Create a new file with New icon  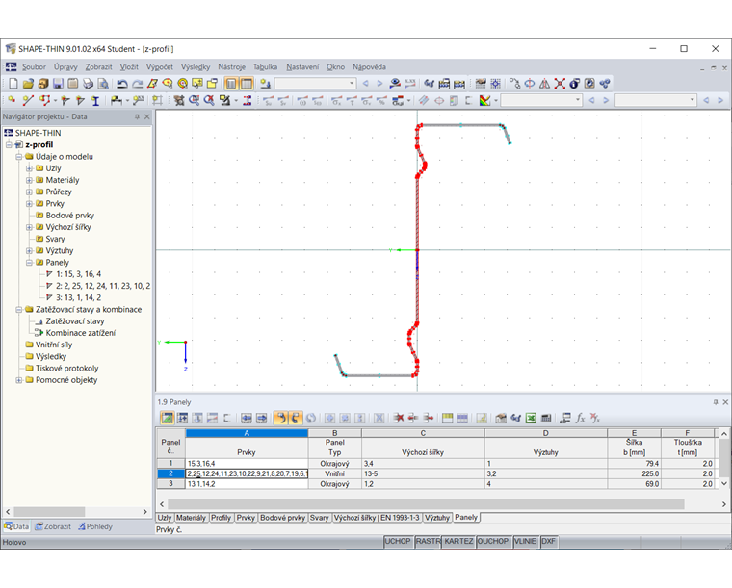click(13, 84)
